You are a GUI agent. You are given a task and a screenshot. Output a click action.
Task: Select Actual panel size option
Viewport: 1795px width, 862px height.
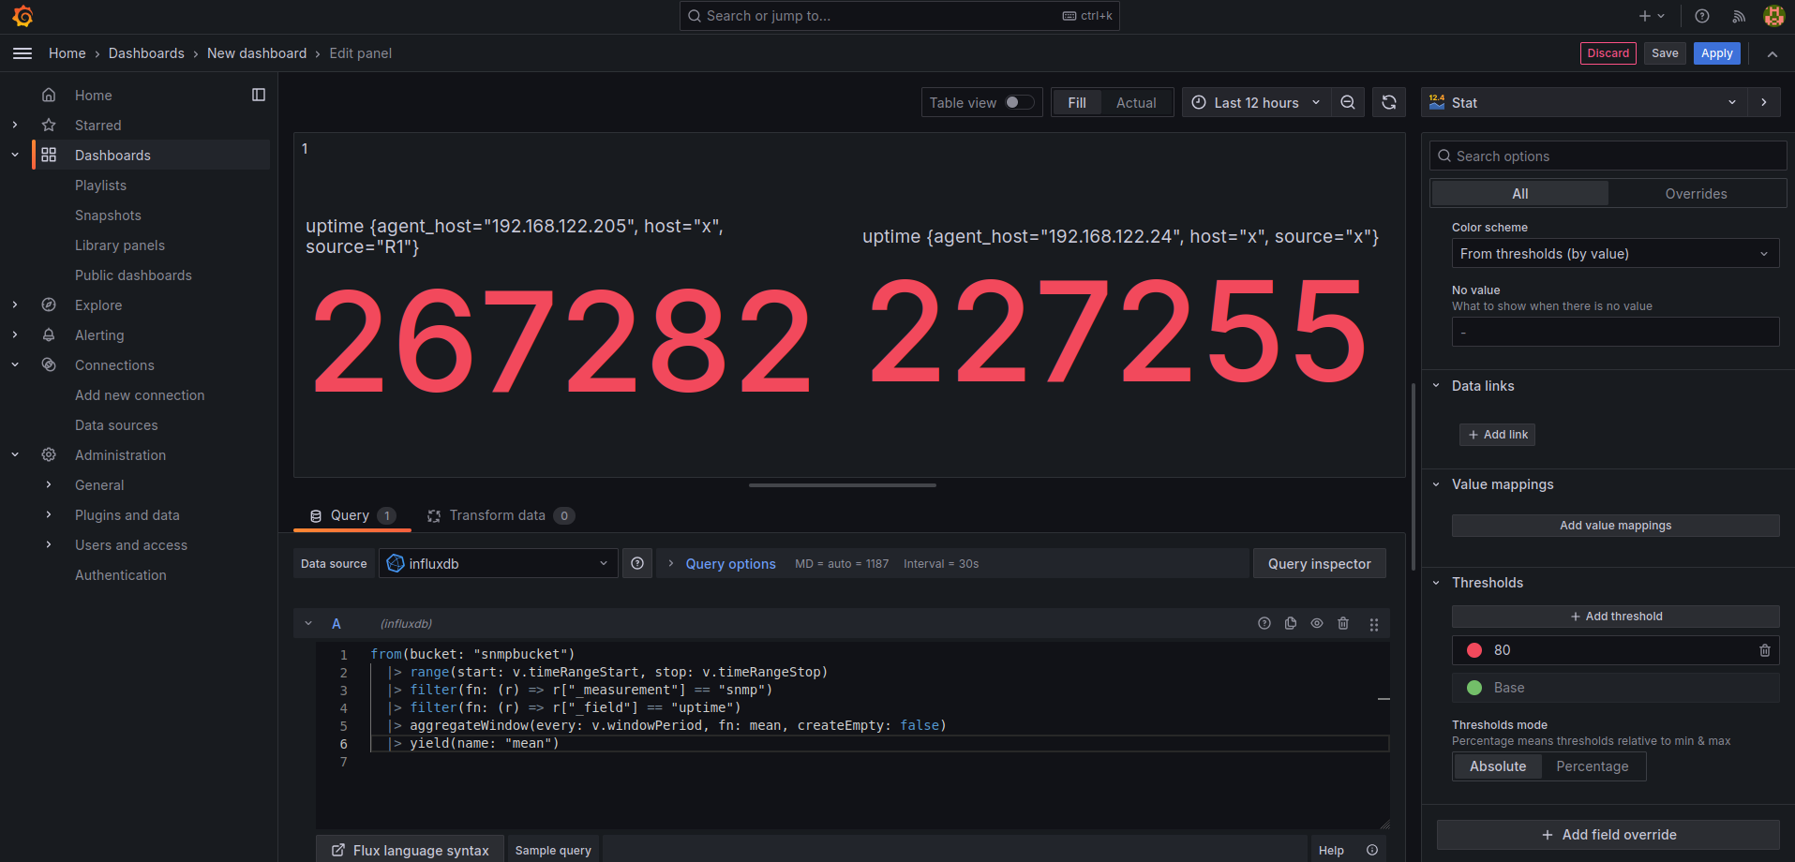(x=1136, y=102)
